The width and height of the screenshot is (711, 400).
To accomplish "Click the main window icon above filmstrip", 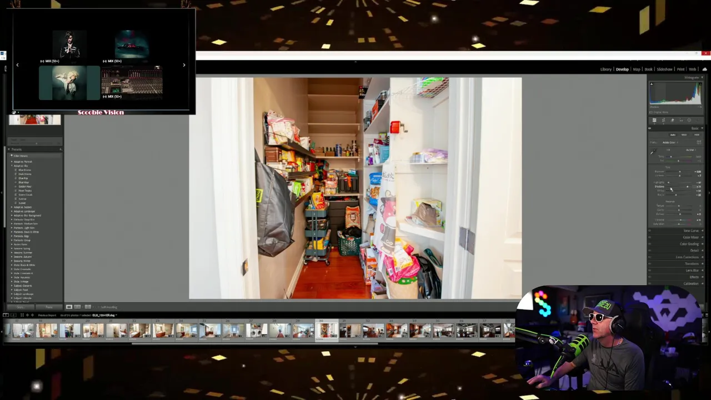I will click(x=7, y=315).
